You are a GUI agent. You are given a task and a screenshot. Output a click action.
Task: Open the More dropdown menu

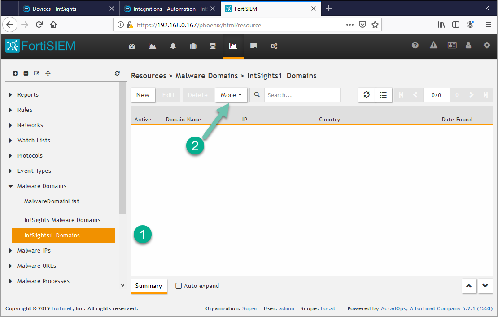(x=231, y=95)
